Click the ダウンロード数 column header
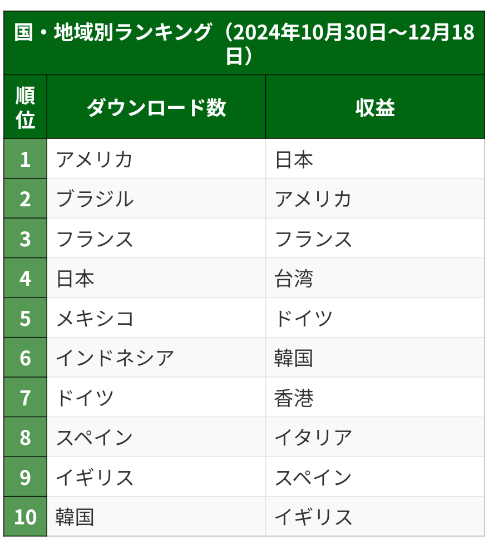The height and width of the screenshot is (550, 494). coord(156,107)
